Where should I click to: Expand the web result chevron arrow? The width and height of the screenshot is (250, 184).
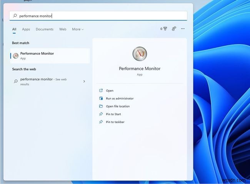point(84,81)
